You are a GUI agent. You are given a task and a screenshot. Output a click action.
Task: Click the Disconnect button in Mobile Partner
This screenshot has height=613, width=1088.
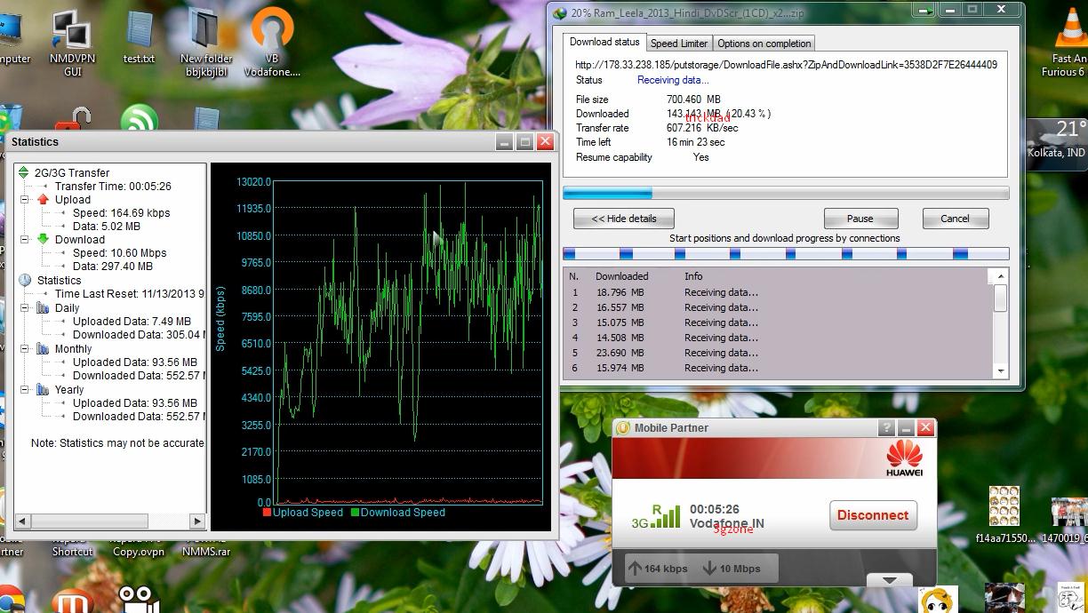click(872, 515)
